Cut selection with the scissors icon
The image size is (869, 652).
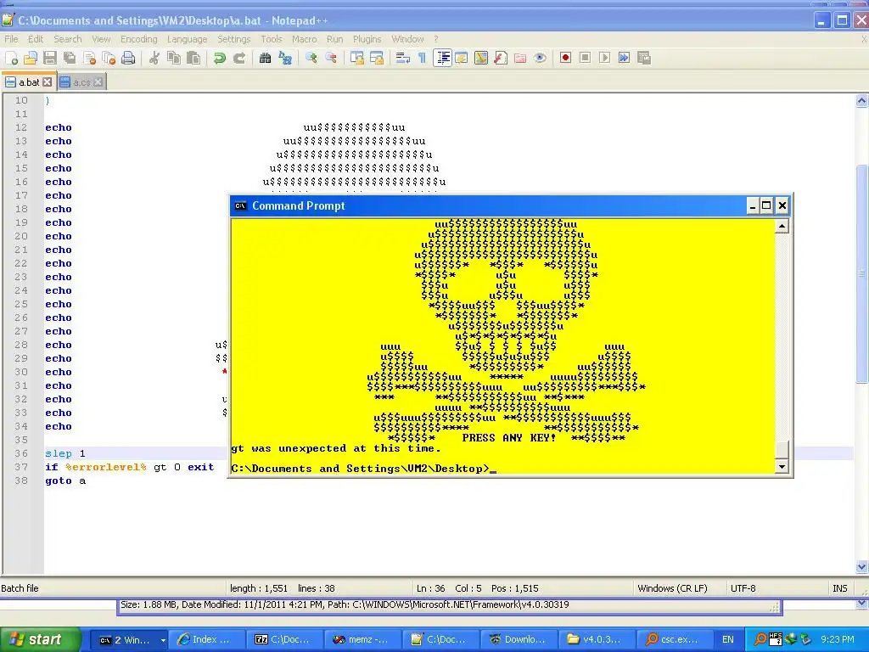tap(154, 58)
